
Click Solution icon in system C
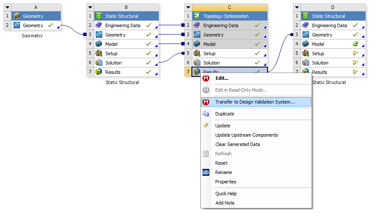pyautogui.click(x=197, y=63)
